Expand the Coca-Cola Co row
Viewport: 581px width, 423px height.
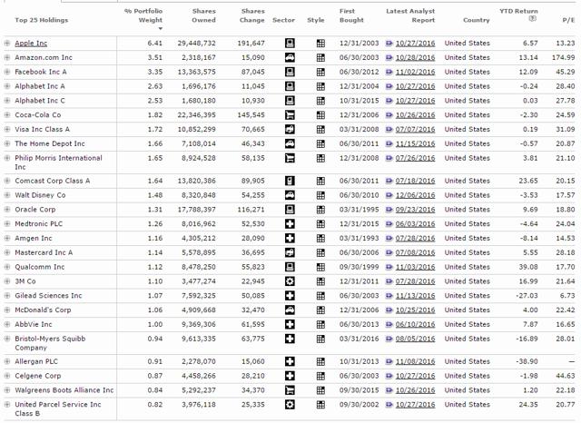coord(7,115)
